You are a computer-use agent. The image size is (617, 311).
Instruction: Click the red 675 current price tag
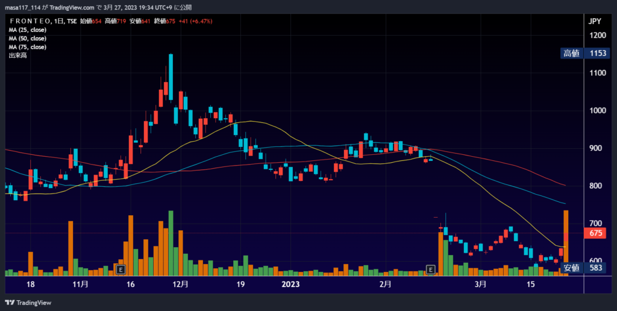pos(596,233)
